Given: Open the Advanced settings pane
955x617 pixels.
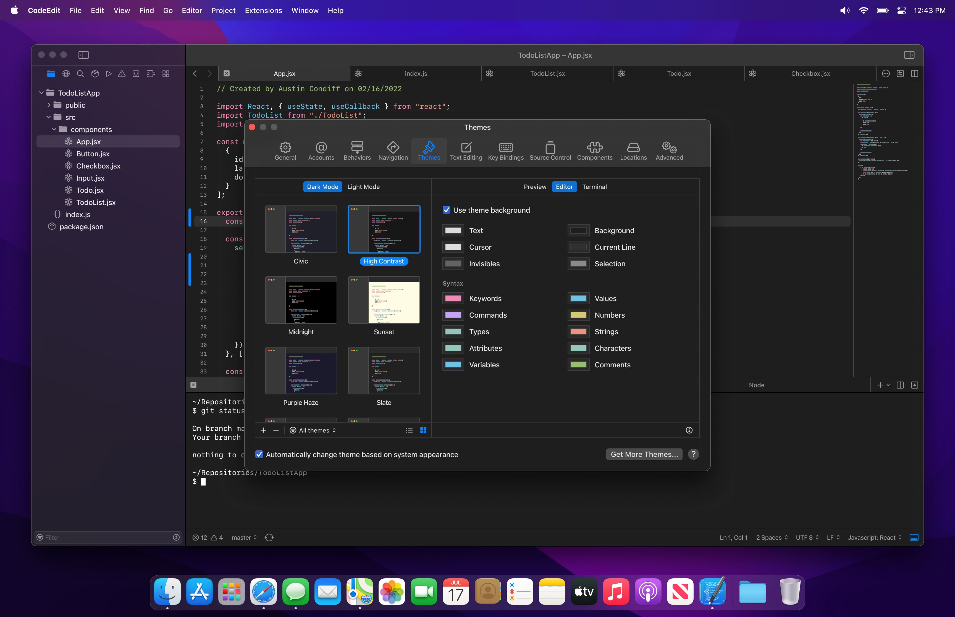Looking at the screenshot, I should [668, 151].
